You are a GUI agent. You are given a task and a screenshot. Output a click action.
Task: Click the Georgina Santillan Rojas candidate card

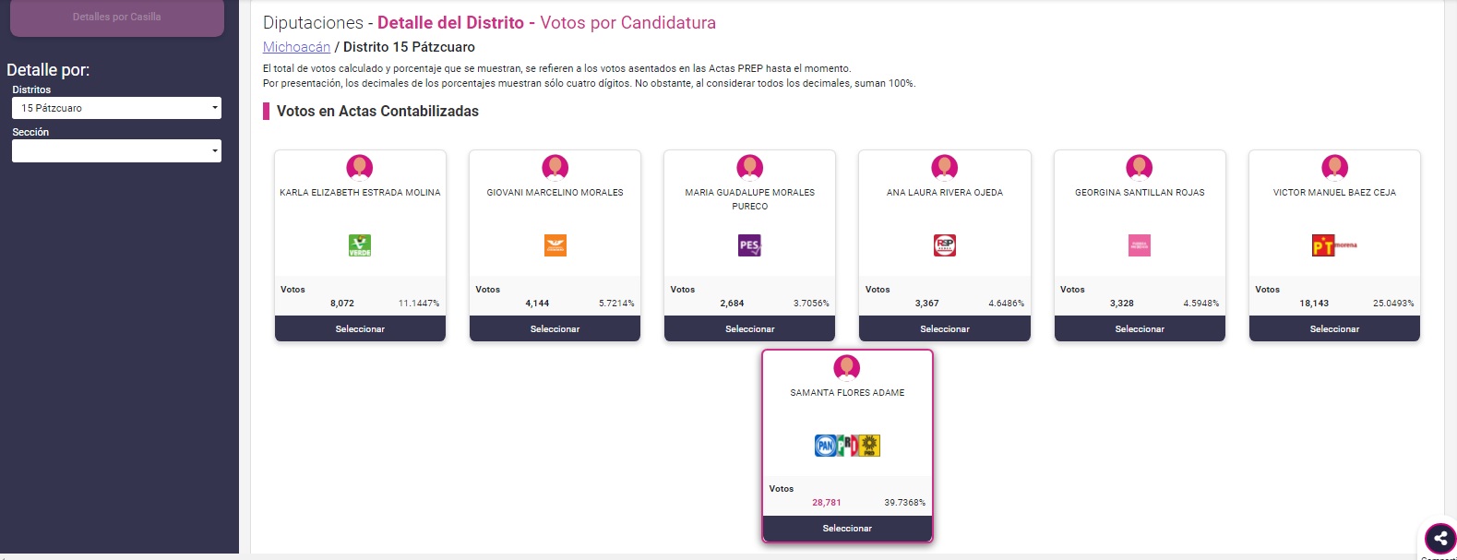click(1140, 245)
